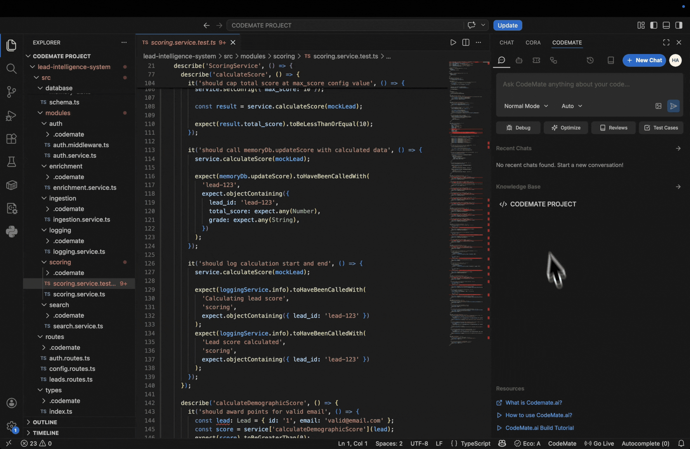
Task: Open Explorer views and more actions
Action: [x=124, y=42]
